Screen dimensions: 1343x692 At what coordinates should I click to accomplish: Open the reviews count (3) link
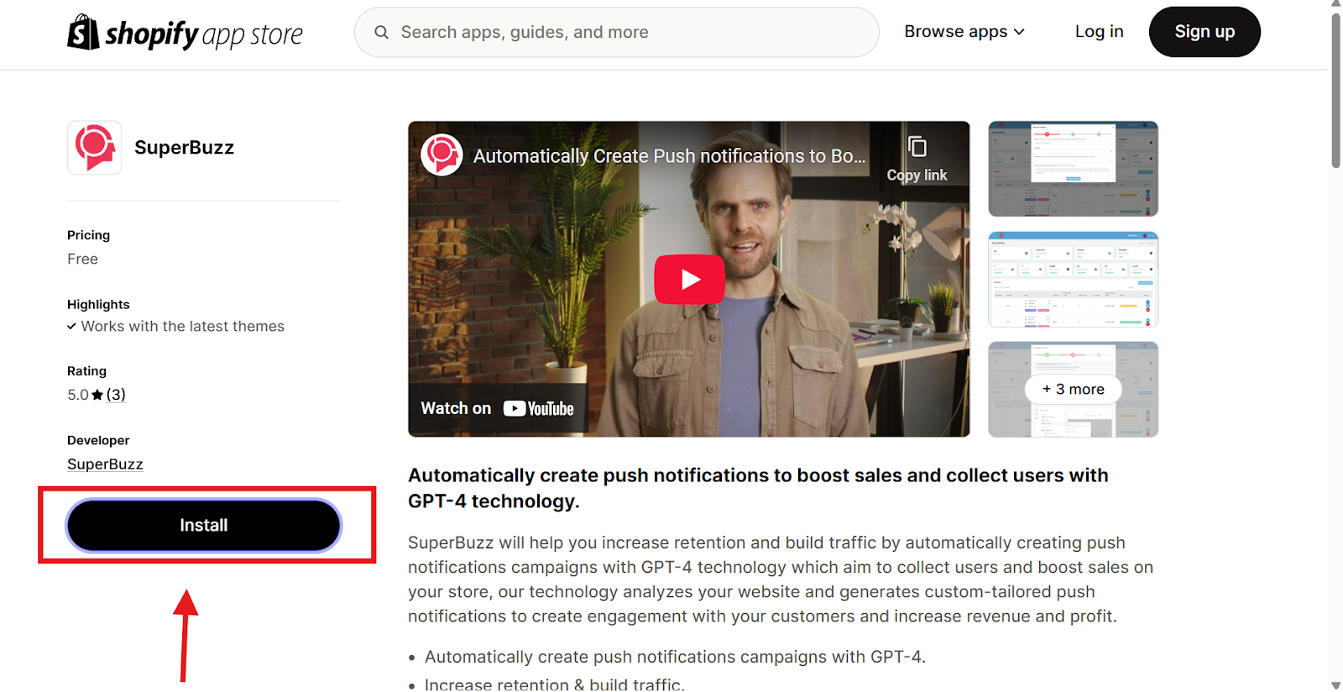tap(116, 395)
